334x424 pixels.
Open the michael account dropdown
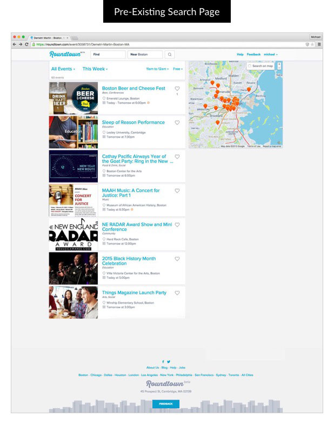click(271, 55)
